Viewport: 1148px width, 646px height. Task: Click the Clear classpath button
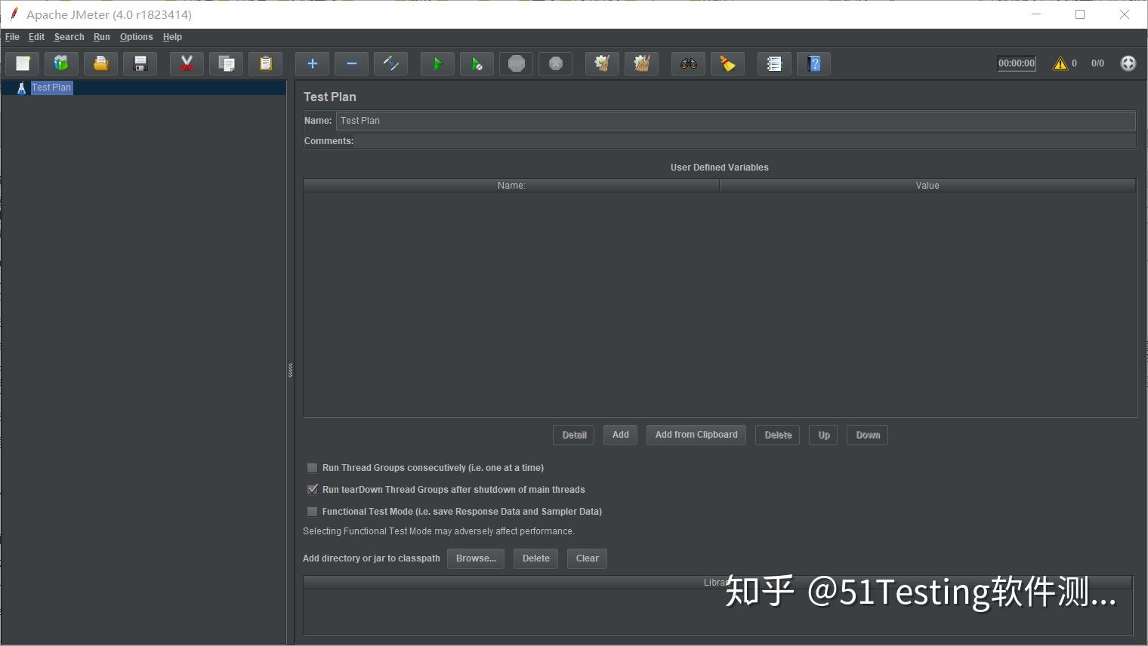(588, 558)
